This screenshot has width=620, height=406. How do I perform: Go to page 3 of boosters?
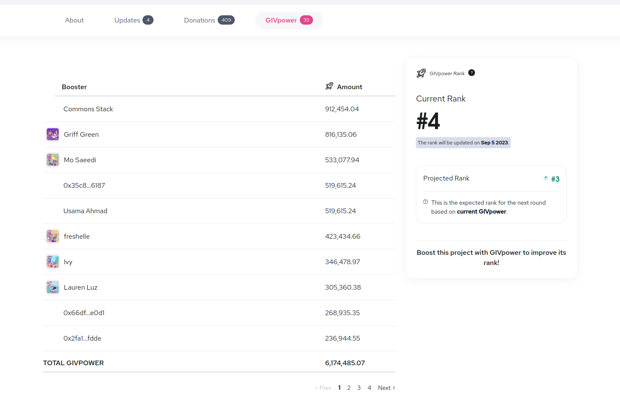(x=359, y=388)
